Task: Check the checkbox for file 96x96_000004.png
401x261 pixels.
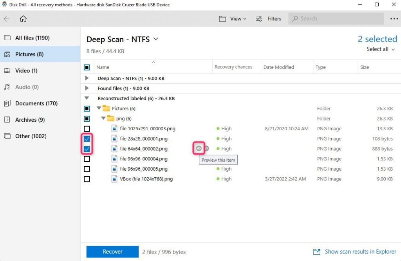Action: (x=87, y=158)
